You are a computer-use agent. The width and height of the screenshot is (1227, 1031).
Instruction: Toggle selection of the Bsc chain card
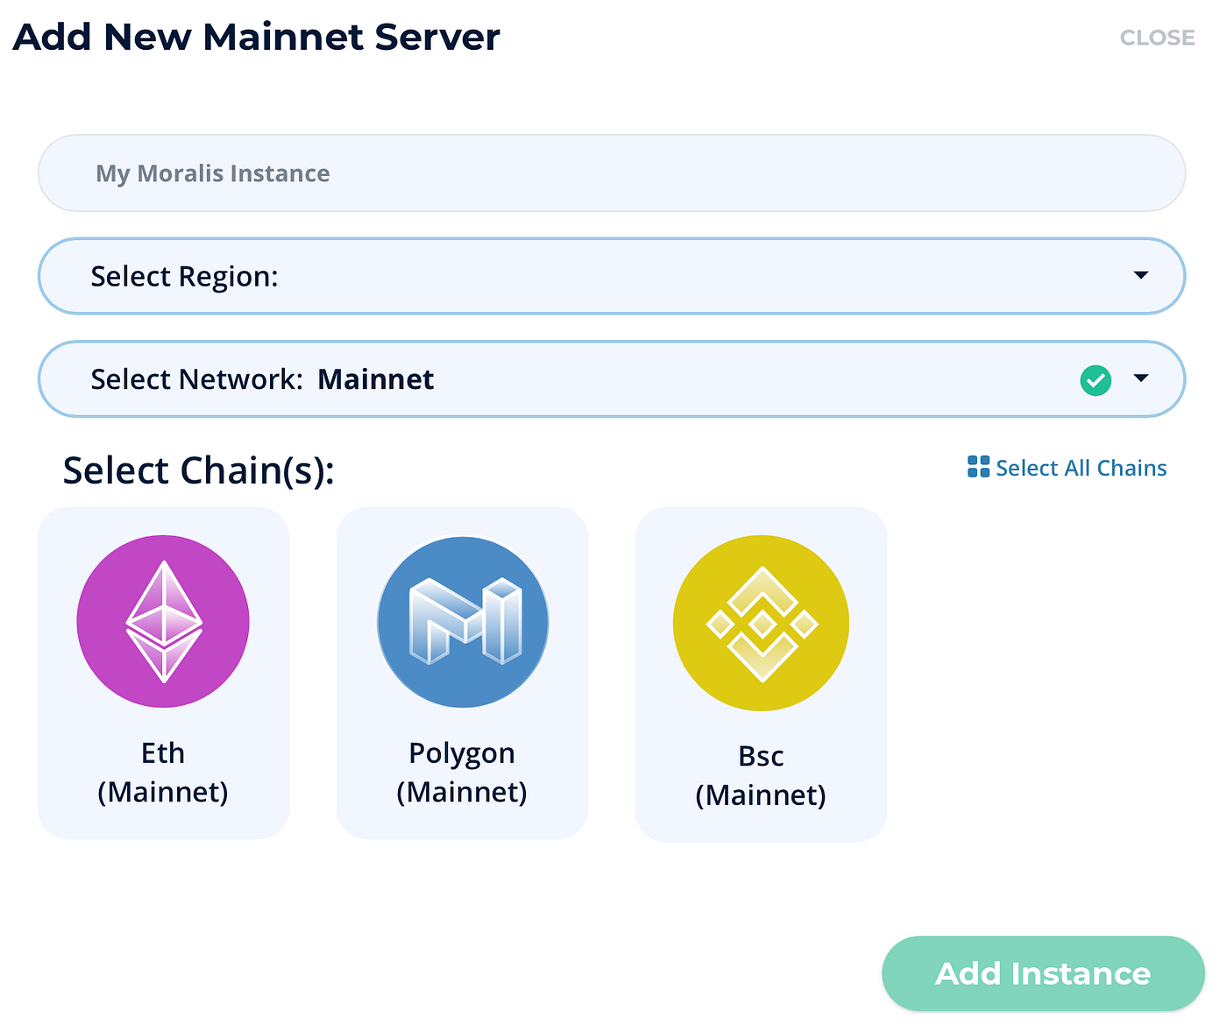761,673
